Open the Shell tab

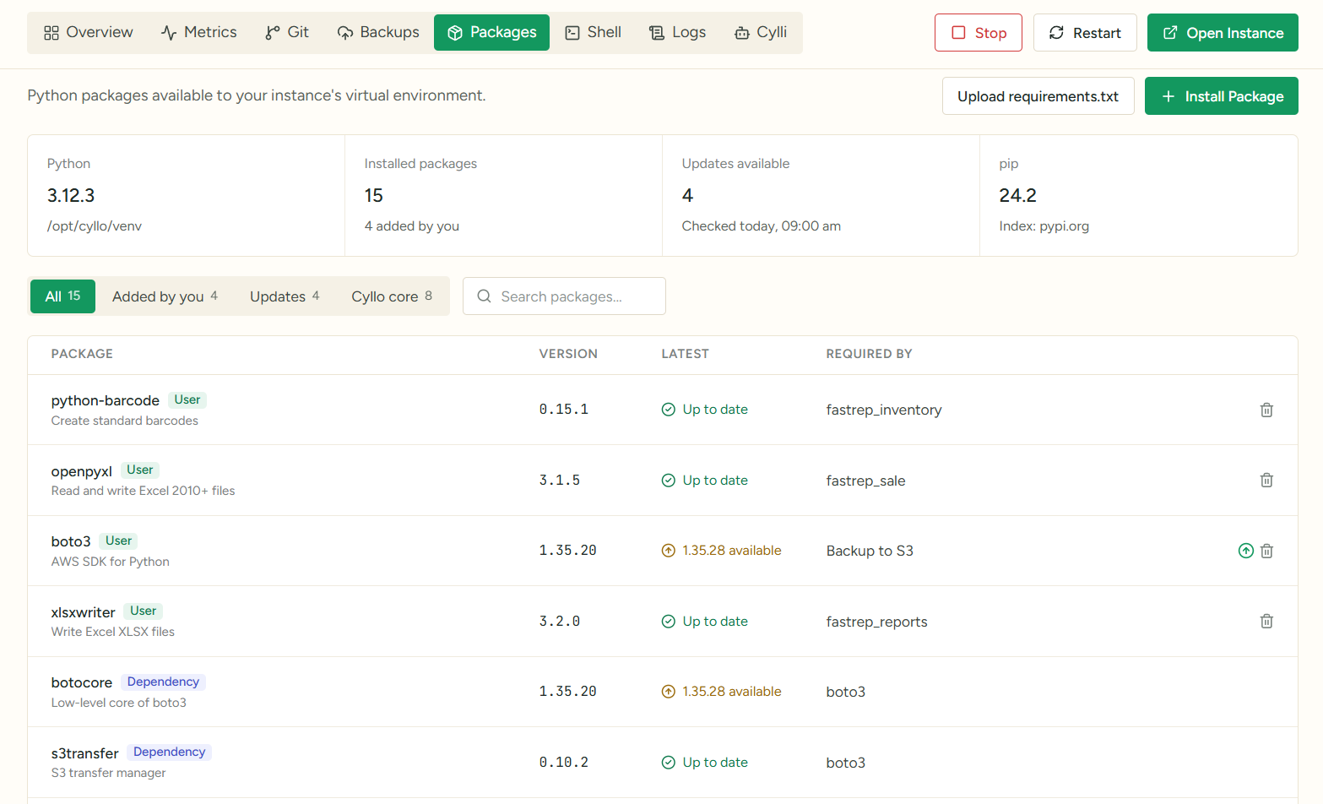click(x=594, y=33)
